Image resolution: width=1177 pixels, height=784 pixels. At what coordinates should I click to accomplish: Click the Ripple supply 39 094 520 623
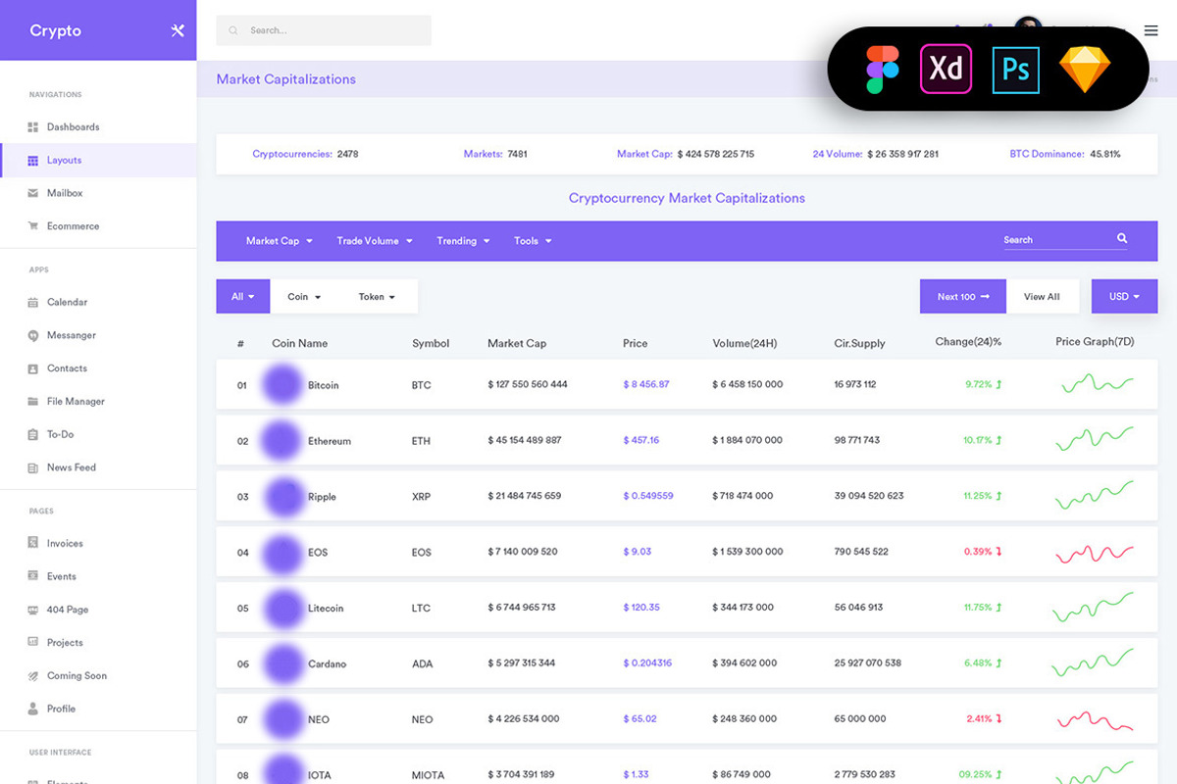click(869, 496)
